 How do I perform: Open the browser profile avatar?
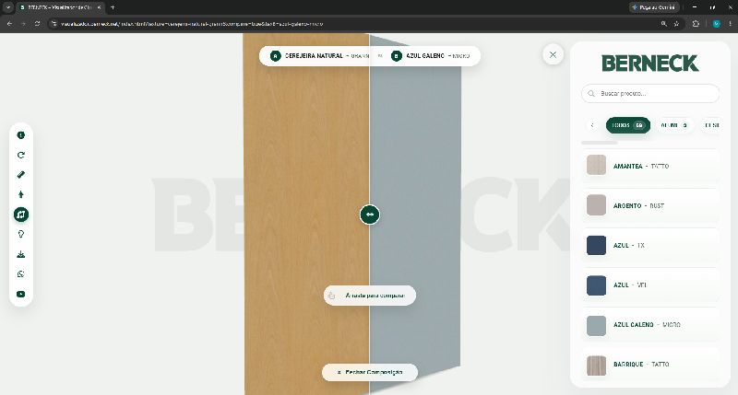[716, 24]
